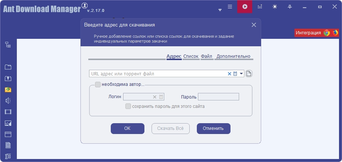342x162 pixels.
Task: Toggle the sun theme icon
Action: click(x=275, y=7)
